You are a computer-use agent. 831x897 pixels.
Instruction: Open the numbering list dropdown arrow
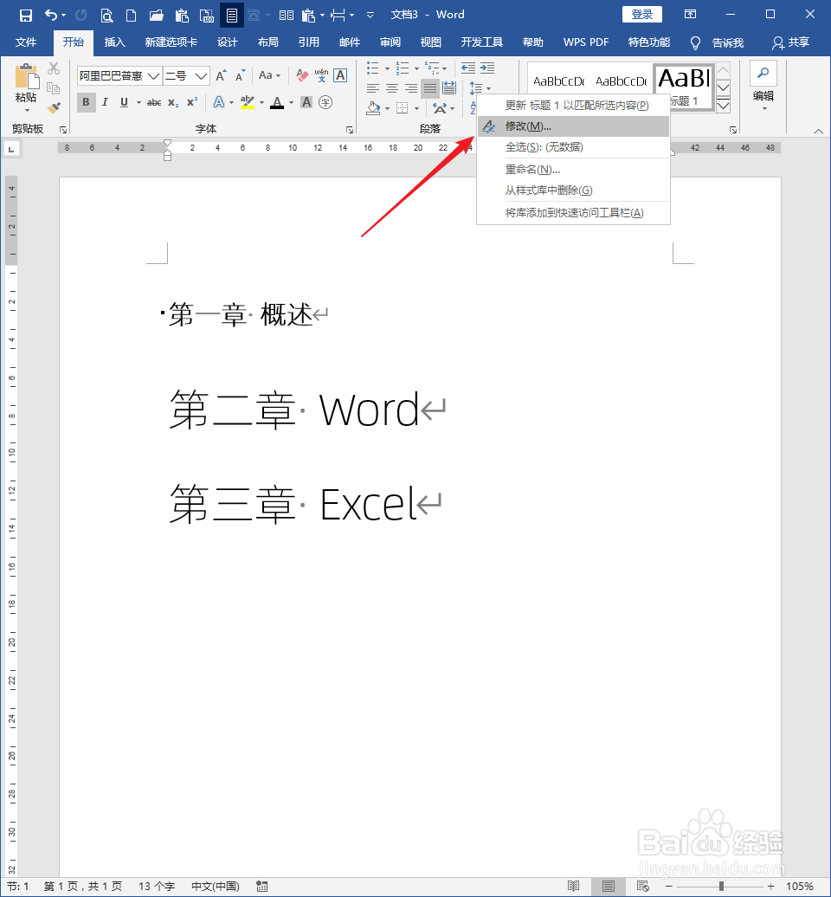click(416, 69)
